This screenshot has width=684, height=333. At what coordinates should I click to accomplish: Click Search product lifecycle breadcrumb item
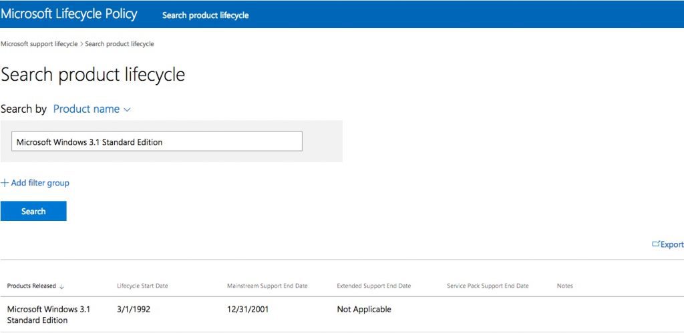[120, 44]
